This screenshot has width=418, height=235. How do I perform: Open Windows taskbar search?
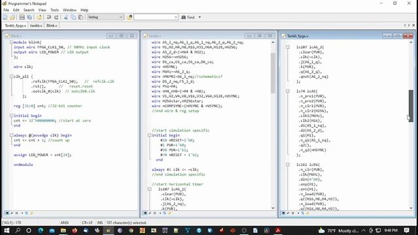[18, 230]
